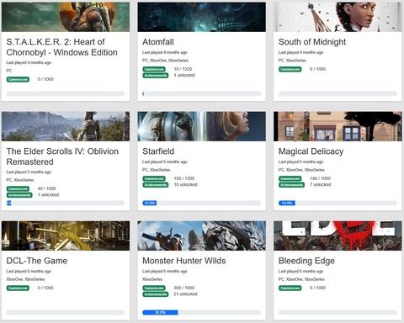Click the '40 / 1000' gamerscore value

point(47,188)
